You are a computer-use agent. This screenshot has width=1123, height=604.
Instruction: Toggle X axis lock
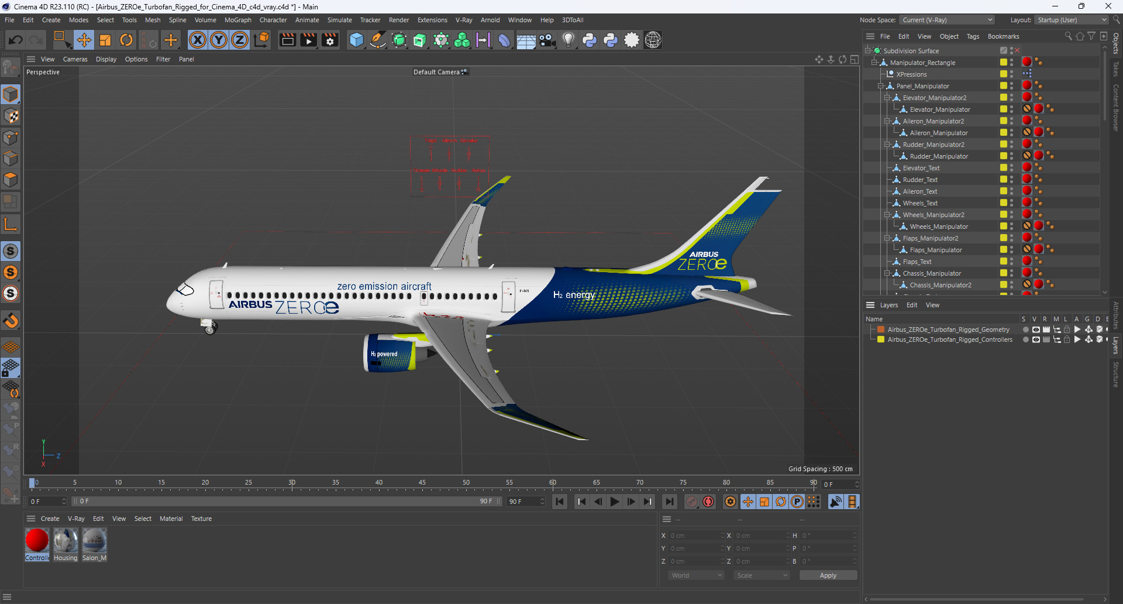pyautogui.click(x=198, y=40)
